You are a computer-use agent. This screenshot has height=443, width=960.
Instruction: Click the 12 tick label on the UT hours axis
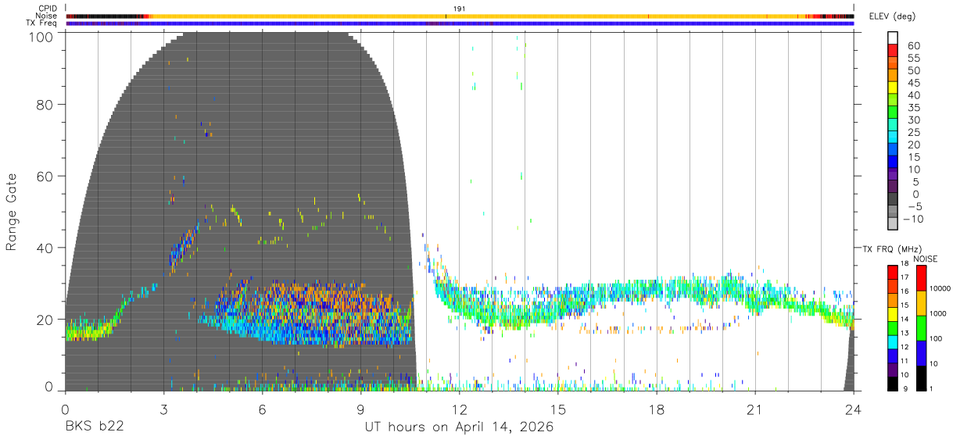(460, 409)
